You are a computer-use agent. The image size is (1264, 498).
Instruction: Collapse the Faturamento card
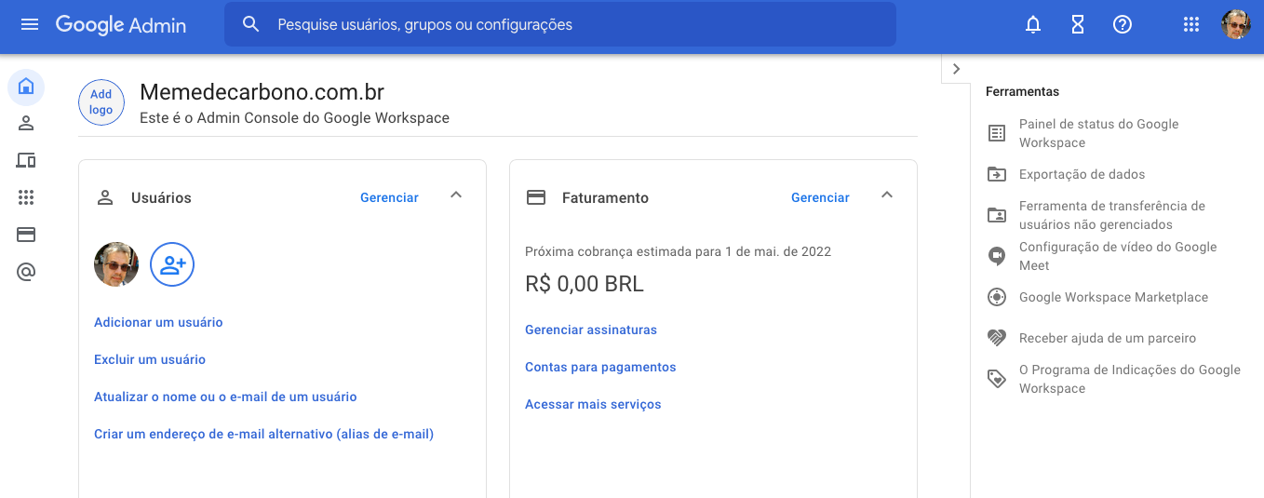coord(887,195)
